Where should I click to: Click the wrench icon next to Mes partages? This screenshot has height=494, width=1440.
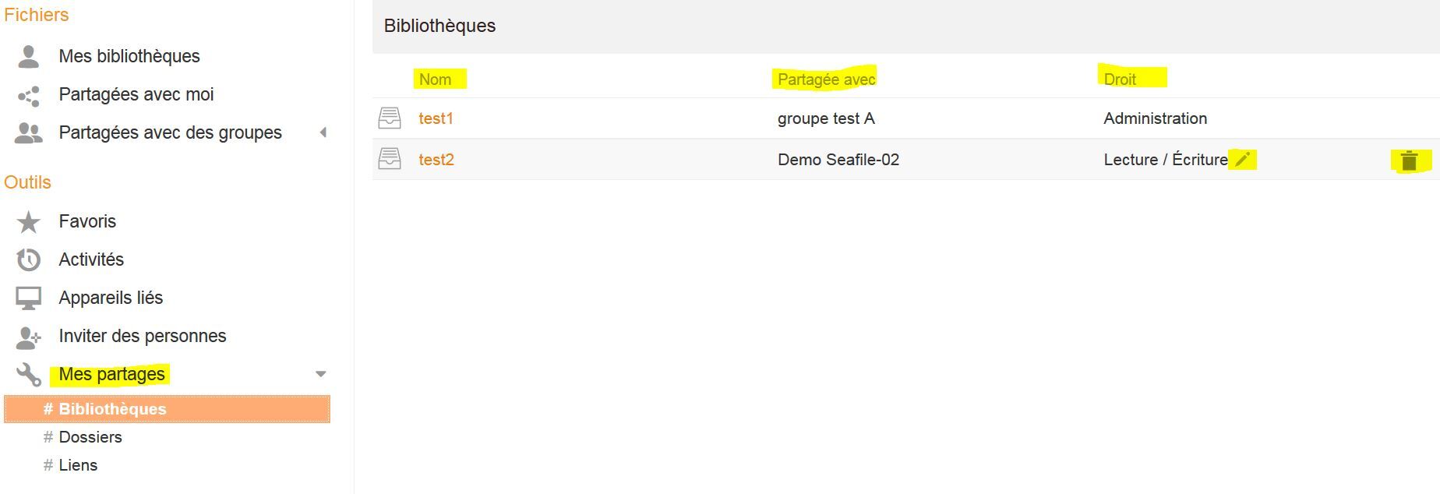coord(29,375)
